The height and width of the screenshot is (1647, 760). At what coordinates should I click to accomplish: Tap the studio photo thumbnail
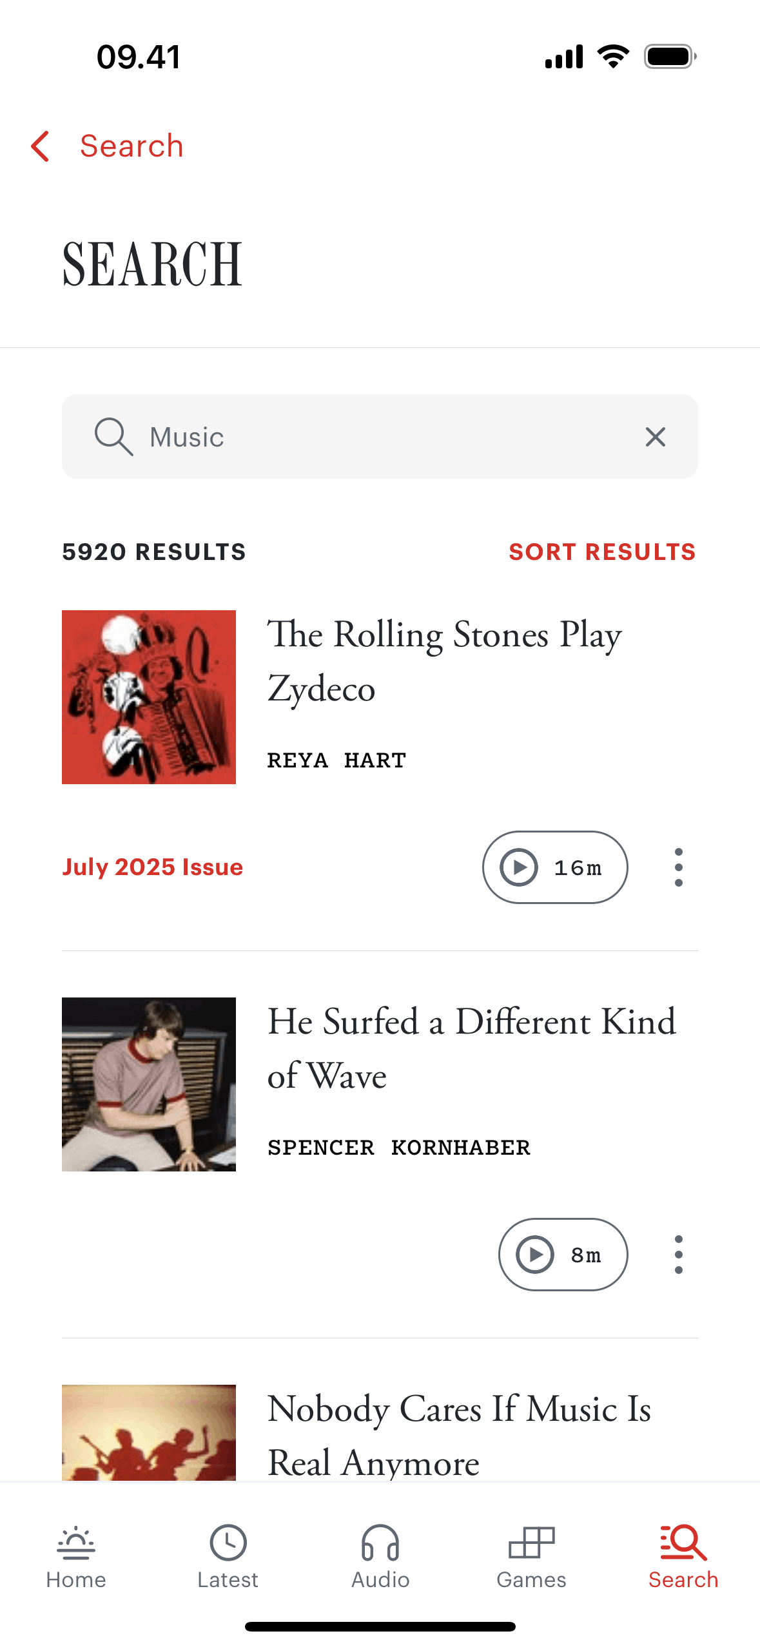149,1084
